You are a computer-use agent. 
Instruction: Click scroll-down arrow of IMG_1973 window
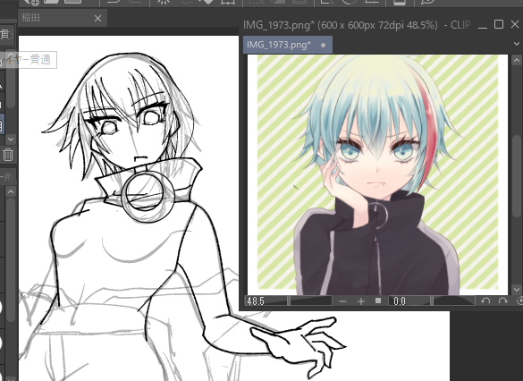(517, 289)
